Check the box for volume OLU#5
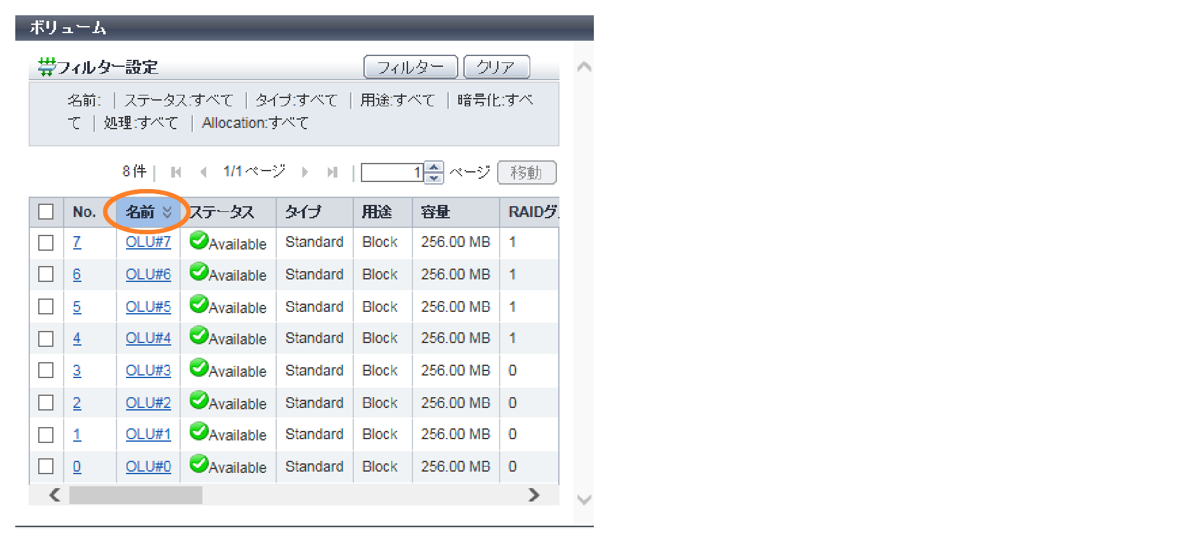Screen dimensions: 1203x541 (x=46, y=307)
